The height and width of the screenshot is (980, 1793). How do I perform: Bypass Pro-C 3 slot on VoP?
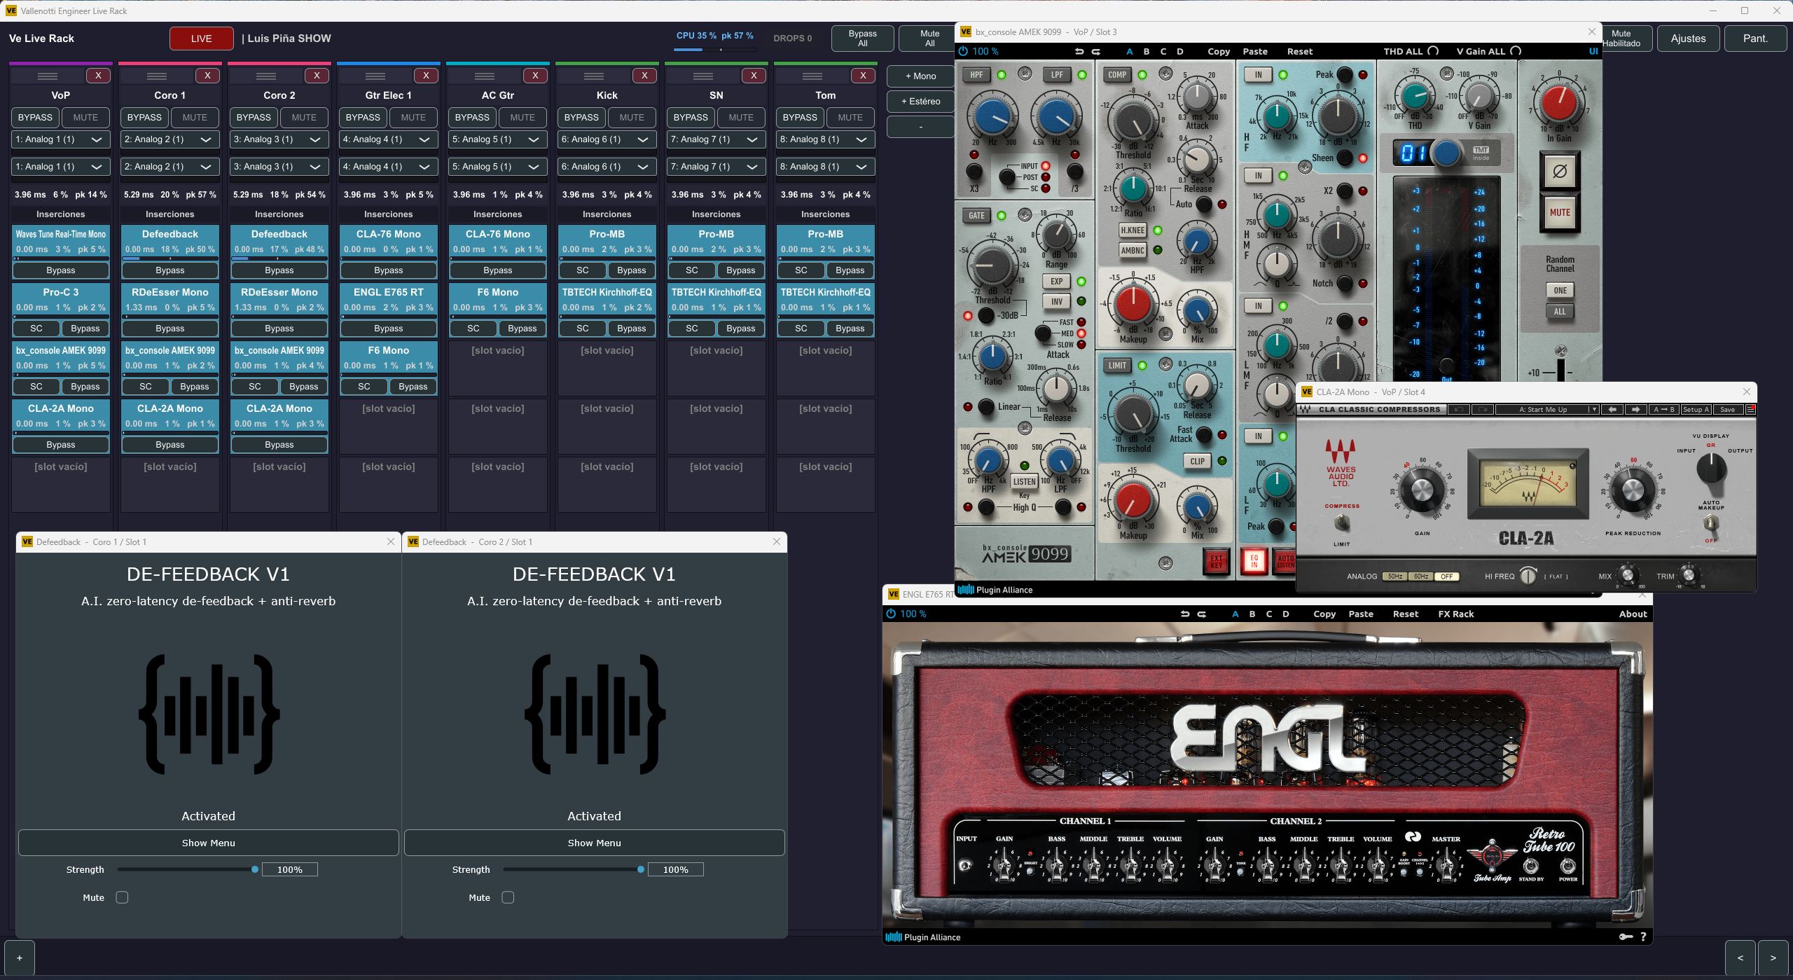(85, 329)
